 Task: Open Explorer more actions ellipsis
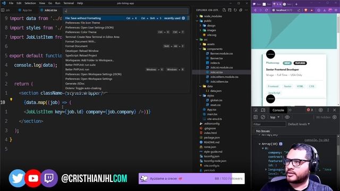(246, 10)
